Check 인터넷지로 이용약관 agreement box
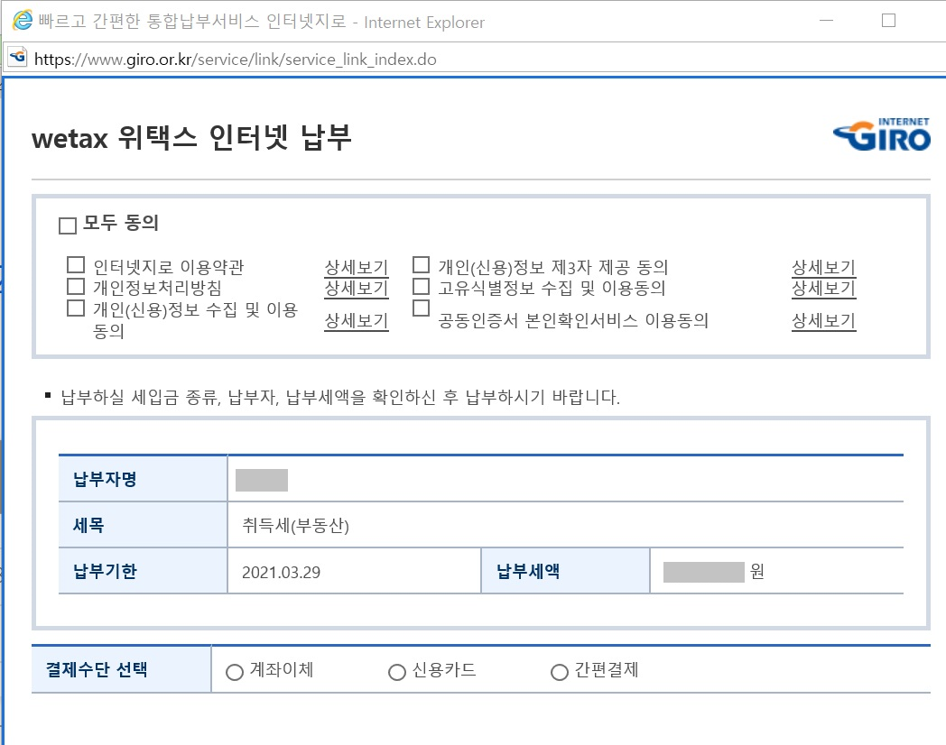Image resolution: width=946 pixels, height=745 pixels. (x=76, y=264)
